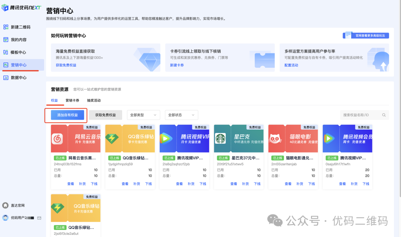Switch to the 营销卡券 tab
The width and height of the screenshot is (401, 237).
(72, 100)
